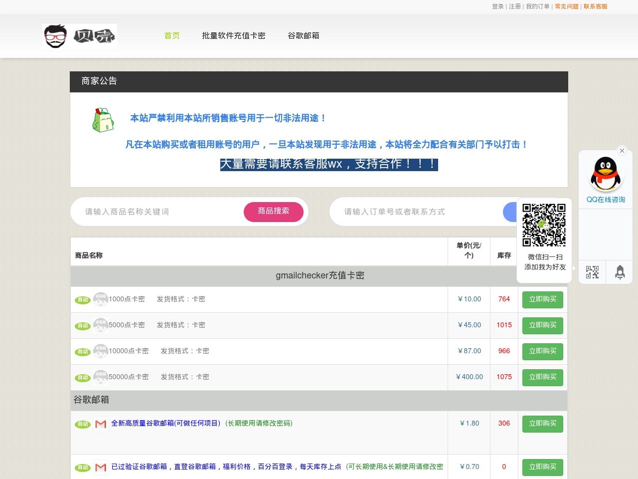The width and height of the screenshot is (638, 479).
Task: Click the avatar icon beside 5000点卡密
Action: click(x=101, y=325)
